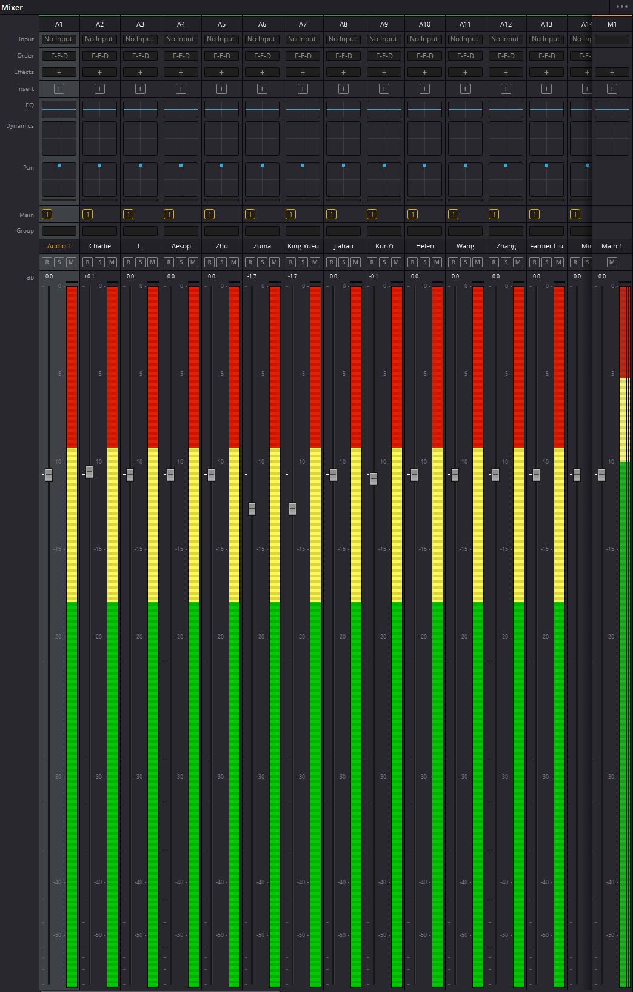Mute the Zuma track
The width and height of the screenshot is (633, 992).
pos(274,262)
